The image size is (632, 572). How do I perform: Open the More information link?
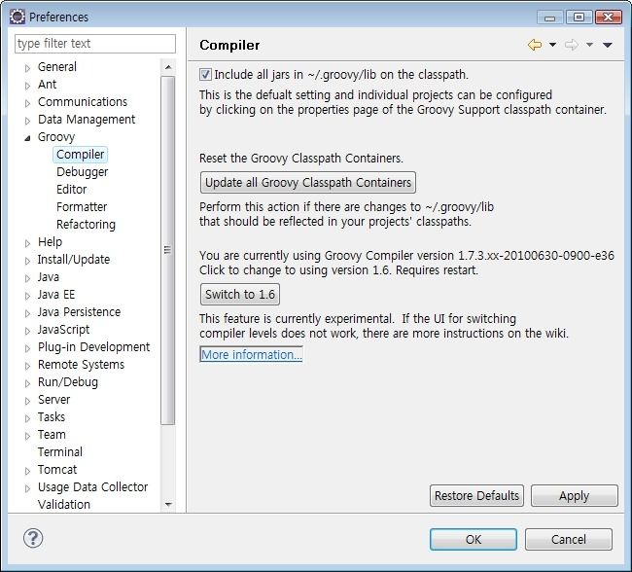[x=251, y=354]
